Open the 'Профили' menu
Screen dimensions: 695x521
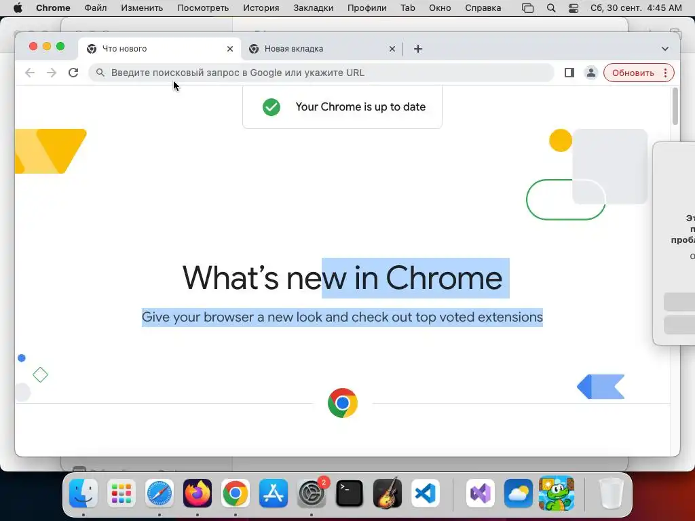tap(367, 8)
